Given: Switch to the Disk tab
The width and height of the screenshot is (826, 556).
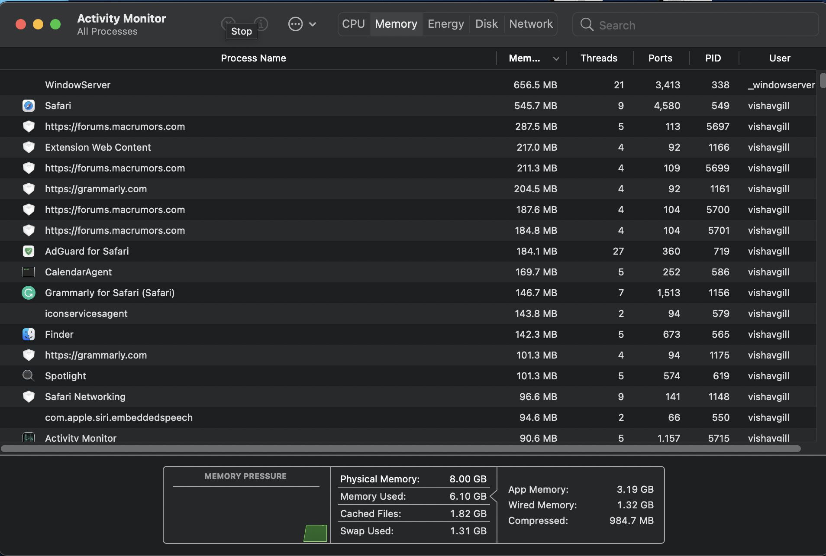Looking at the screenshot, I should 487,24.
